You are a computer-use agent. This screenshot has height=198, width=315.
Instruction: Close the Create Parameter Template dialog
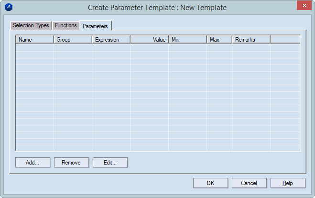coord(303,6)
